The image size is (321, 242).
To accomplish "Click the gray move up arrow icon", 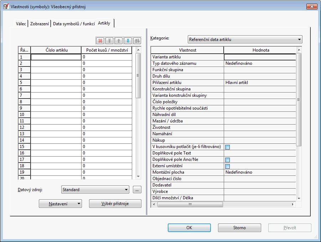I will click(119, 41).
